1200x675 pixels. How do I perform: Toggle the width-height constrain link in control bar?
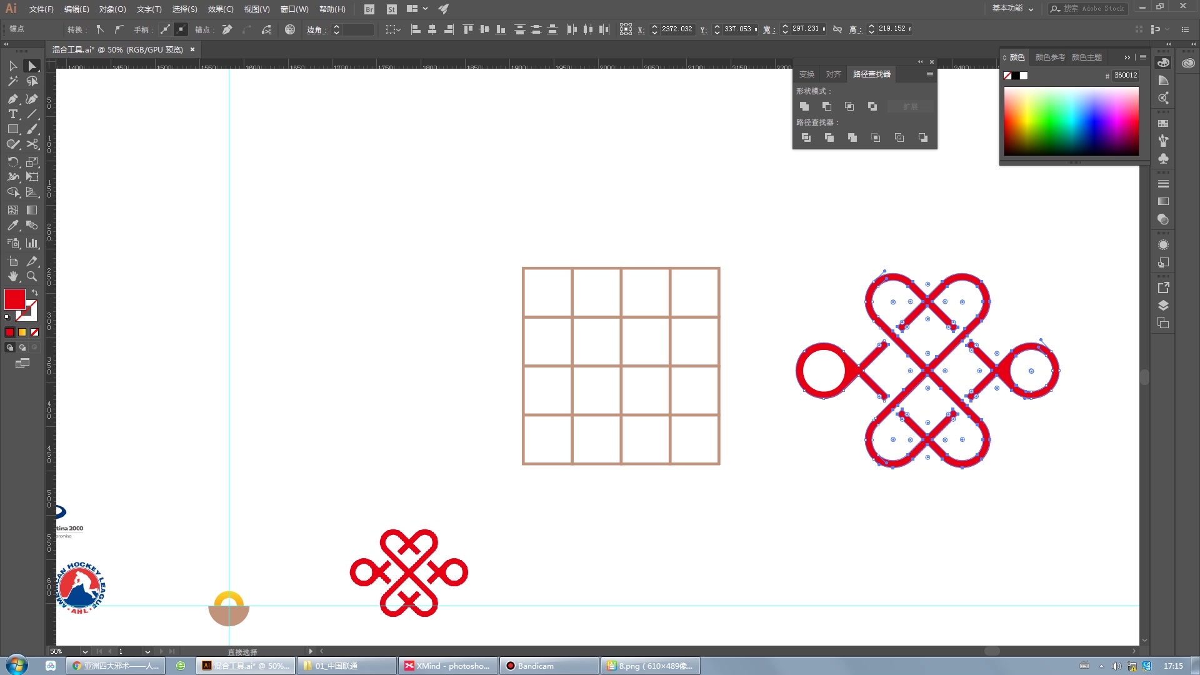837,29
